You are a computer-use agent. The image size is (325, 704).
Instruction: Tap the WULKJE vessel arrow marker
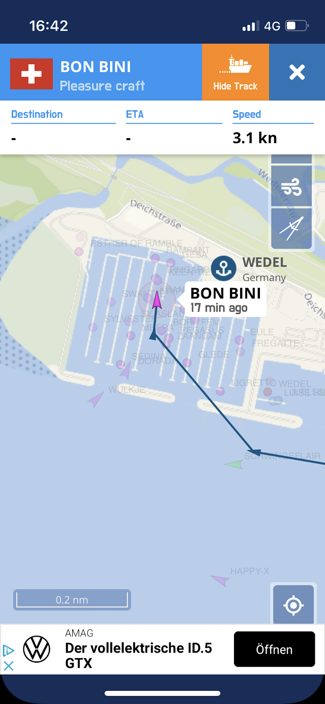point(95,400)
